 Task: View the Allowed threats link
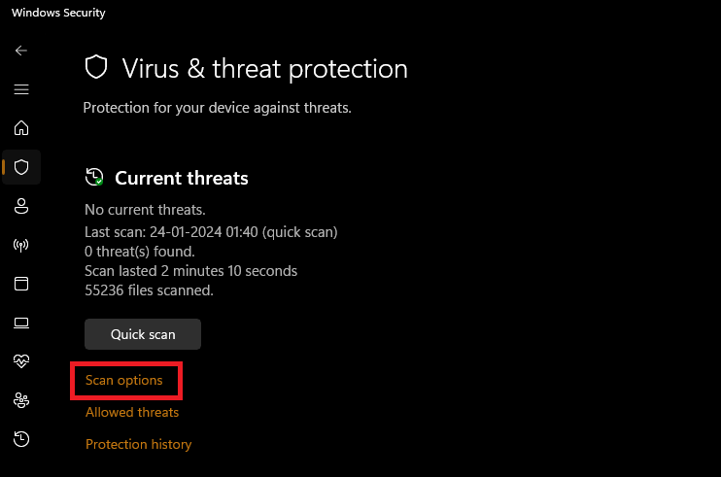tap(132, 412)
